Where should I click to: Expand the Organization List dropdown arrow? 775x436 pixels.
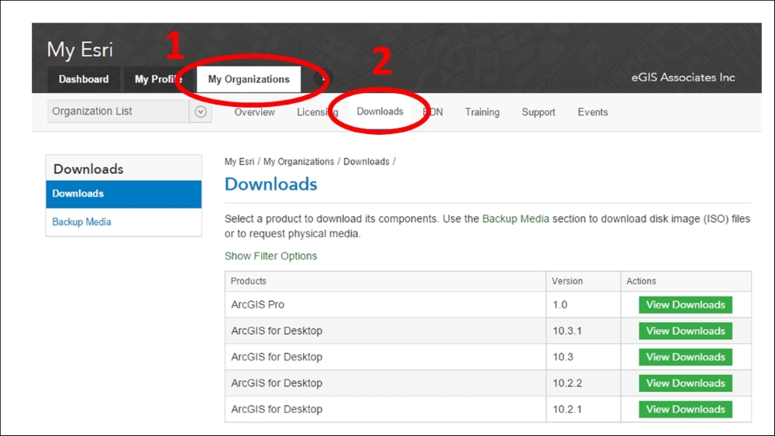(201, 112)
